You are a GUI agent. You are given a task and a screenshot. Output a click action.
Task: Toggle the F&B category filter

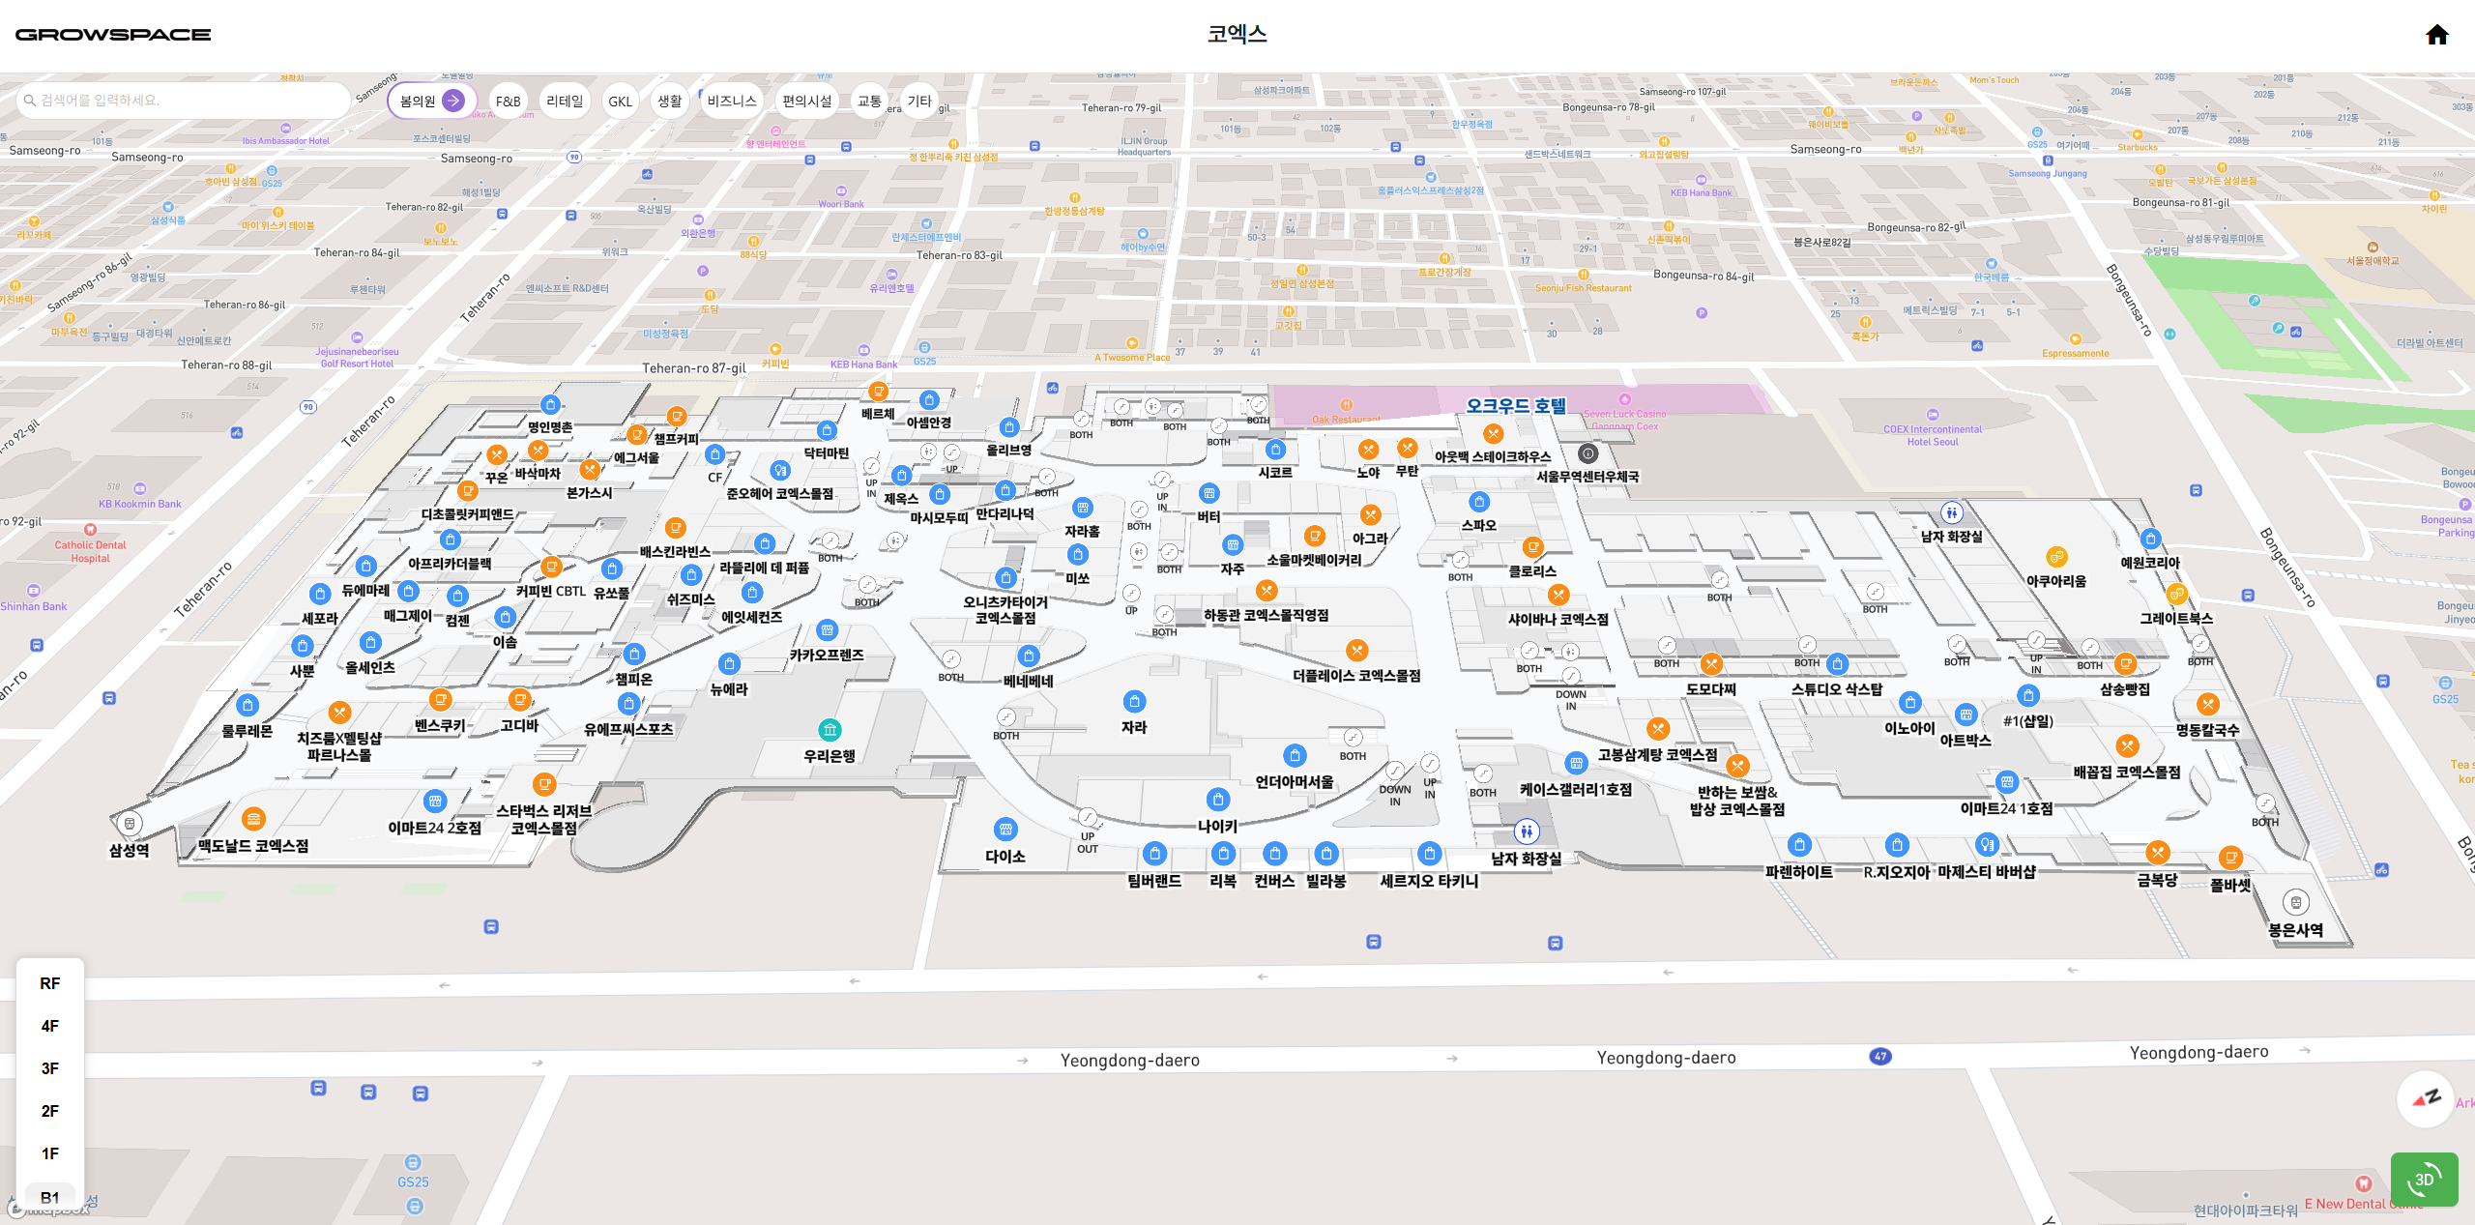pyautogui.click(x=509, y=101)
